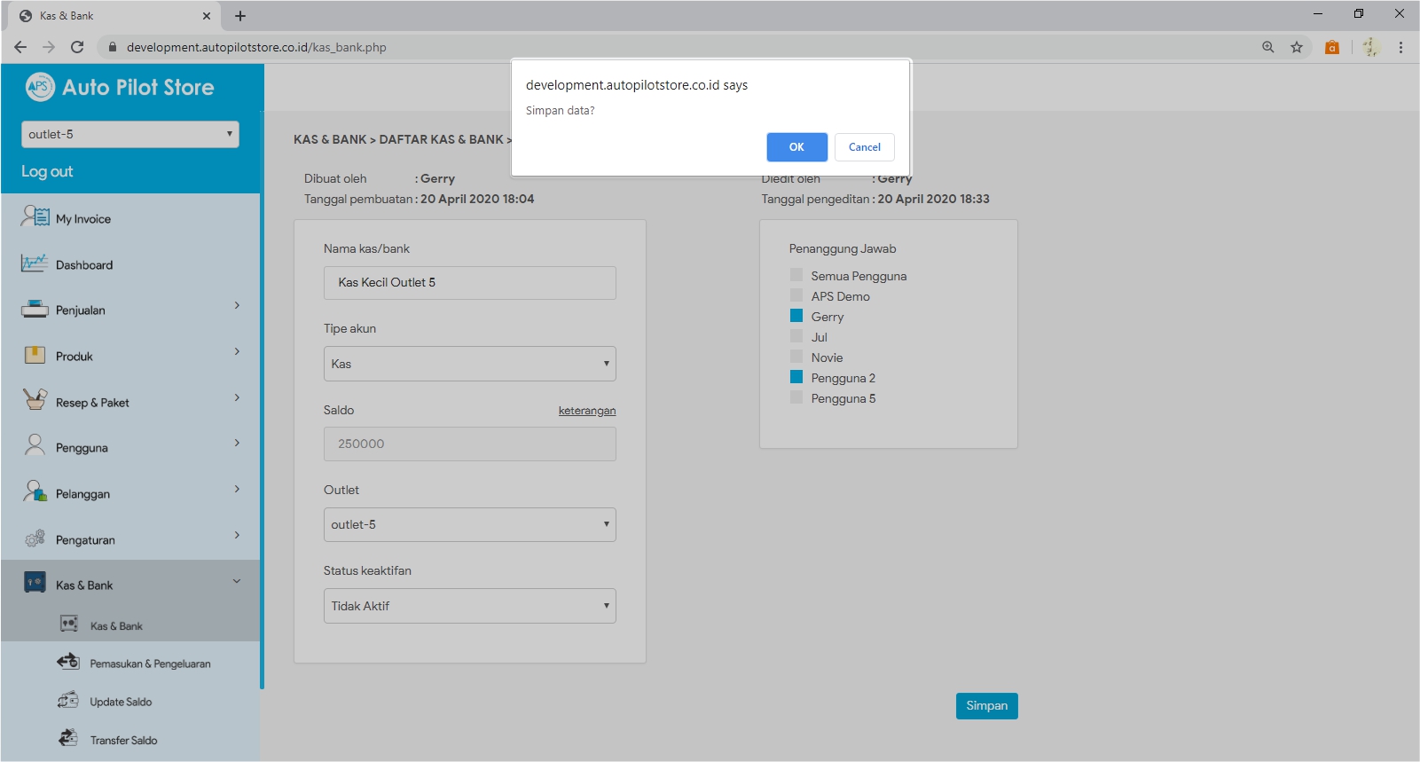Open Dashboard via its chart icon

pos(35,263)
